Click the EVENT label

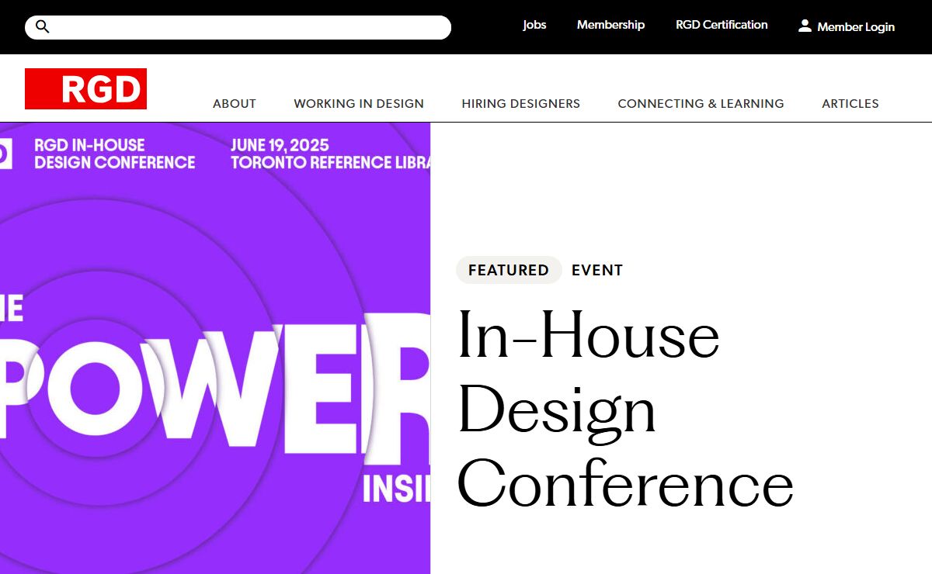pos(597,270)
